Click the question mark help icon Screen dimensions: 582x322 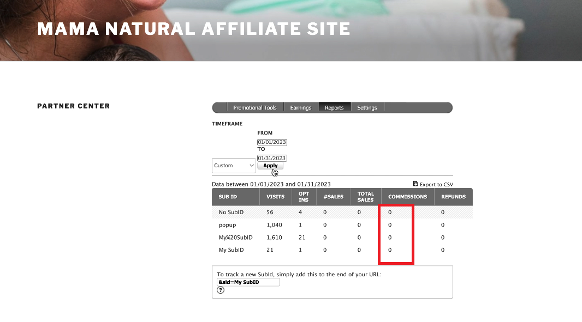coord(221,290)
